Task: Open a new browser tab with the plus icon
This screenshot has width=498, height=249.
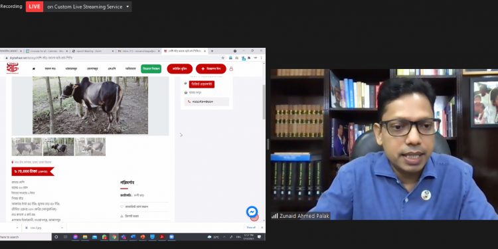Action: pos(212,51)
